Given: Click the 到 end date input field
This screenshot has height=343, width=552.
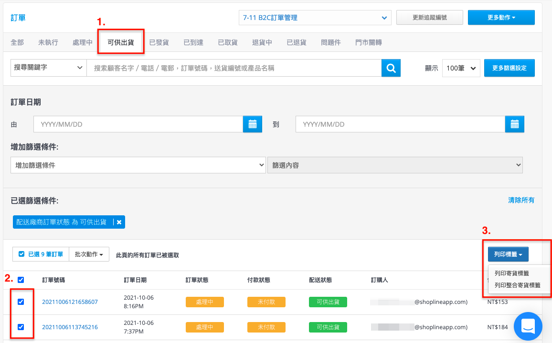Looking at the screenshot, I should tap(400, 124).
